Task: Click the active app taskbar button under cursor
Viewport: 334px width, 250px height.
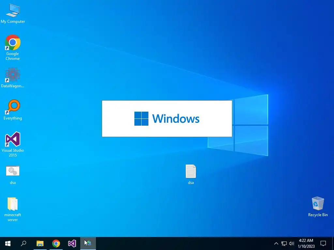Action: [x=88, y=243]
